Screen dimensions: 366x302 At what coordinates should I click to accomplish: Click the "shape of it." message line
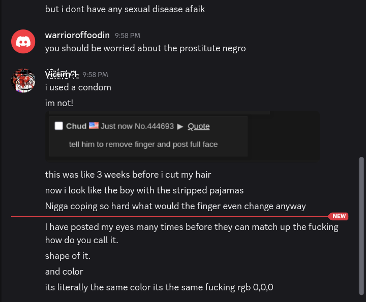coord(68,256)
